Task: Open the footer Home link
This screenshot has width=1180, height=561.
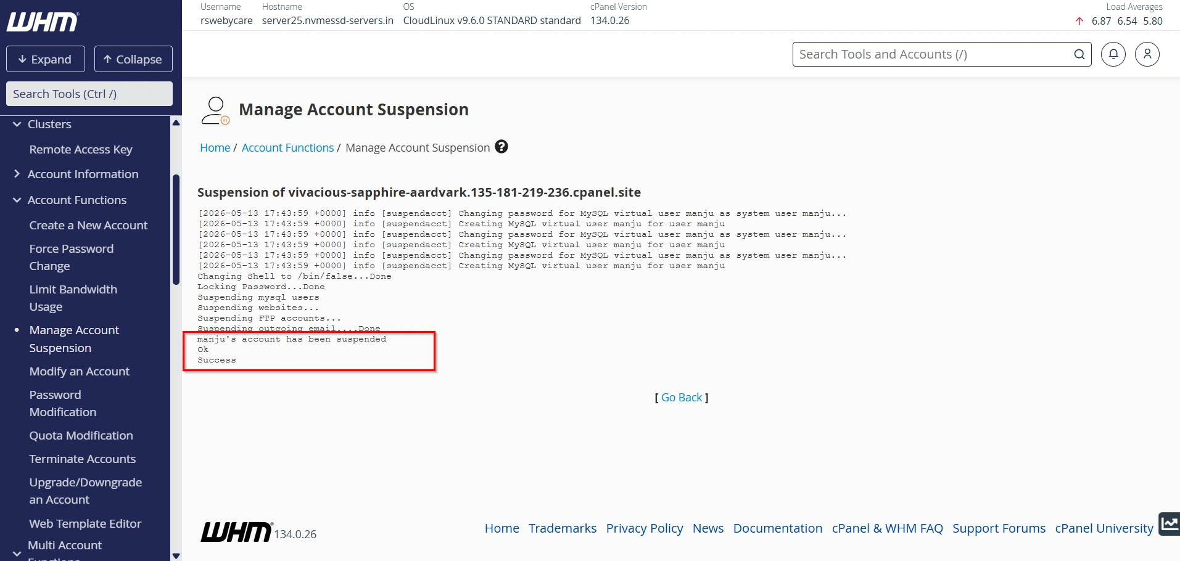Action: click(x=501, y=528)
